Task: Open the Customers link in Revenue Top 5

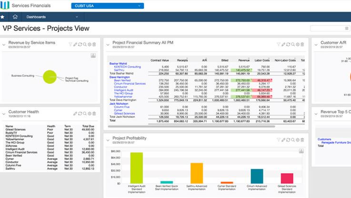Action: (x=324, y=139)
